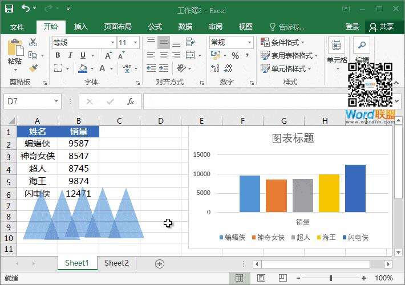Viewport: 405px width, 285px height.
Task: Toggle italic formatting
Action: pos(71,55)
